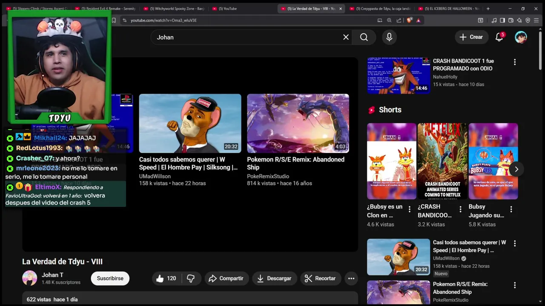The width and height of the screenshot is (545, 306).
Task: Open end-screen Pokemon Abandoned Ship thumbnail
Action: click(298, 123)
